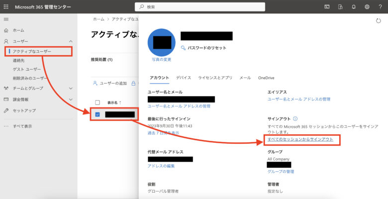Switch to the デバイス tab
388x199 pixels.
pyautogui.click(x=184, y=78)
